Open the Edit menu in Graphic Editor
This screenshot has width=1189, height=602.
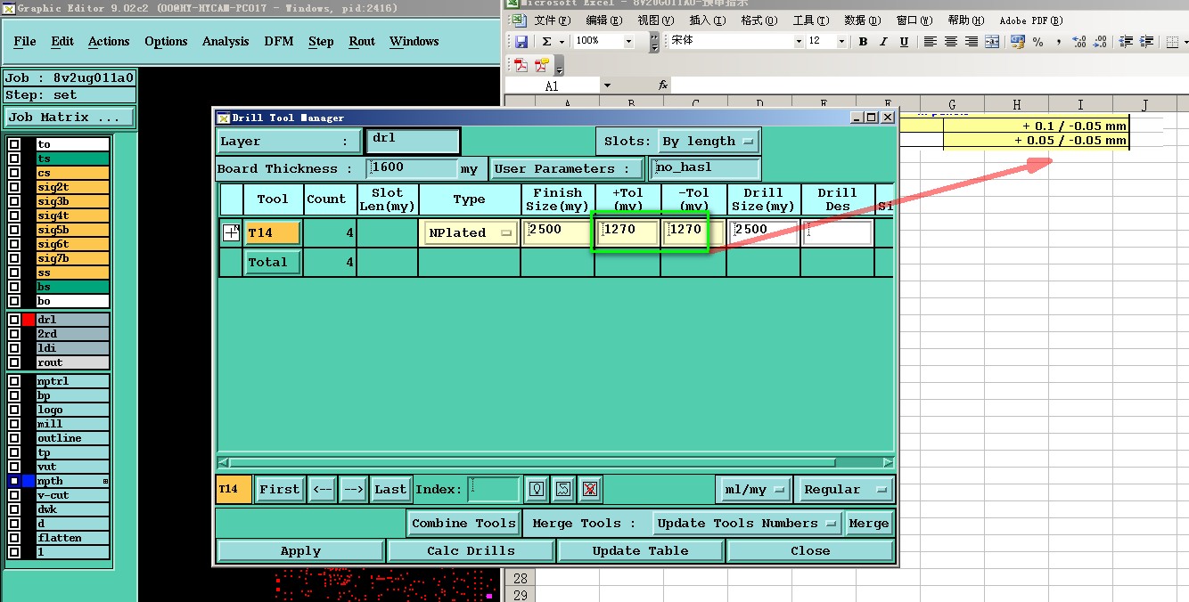click(62, 41)
